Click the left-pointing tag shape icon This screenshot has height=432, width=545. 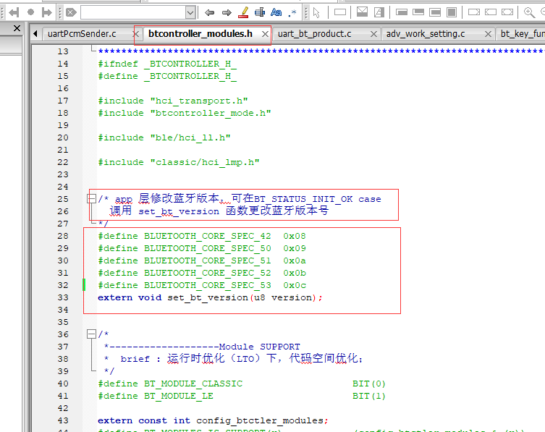(491, 12)
